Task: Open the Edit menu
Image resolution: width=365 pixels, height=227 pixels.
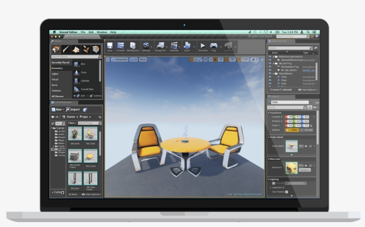Action: pyautogui.click(x=91, y=32)
